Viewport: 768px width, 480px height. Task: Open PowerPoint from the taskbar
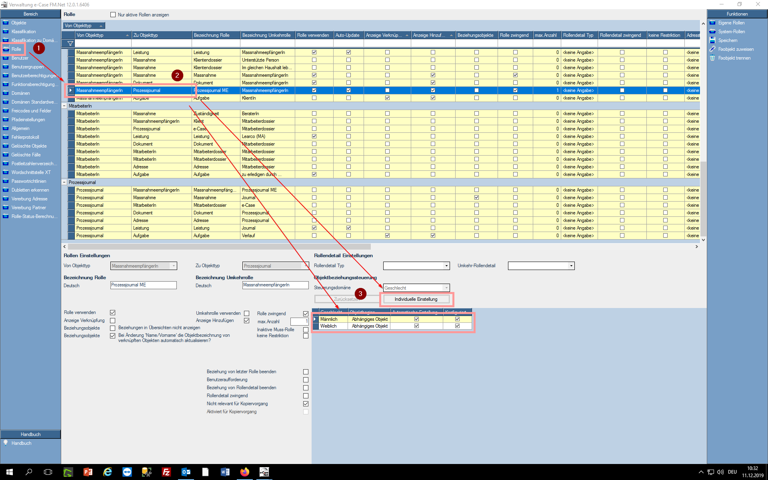coord(88,472)
